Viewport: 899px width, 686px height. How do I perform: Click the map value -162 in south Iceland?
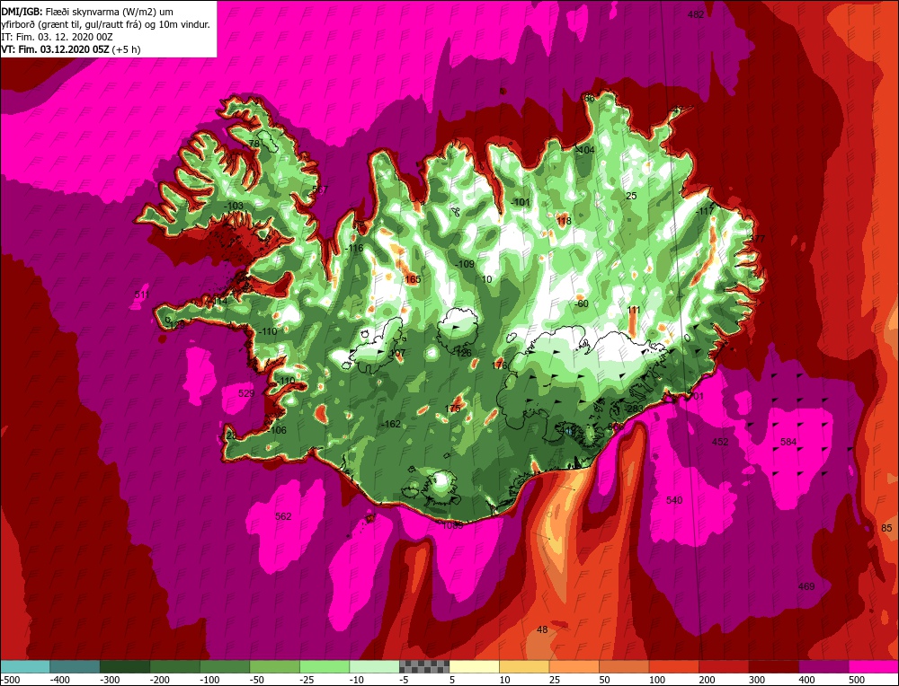coord(390,424)
